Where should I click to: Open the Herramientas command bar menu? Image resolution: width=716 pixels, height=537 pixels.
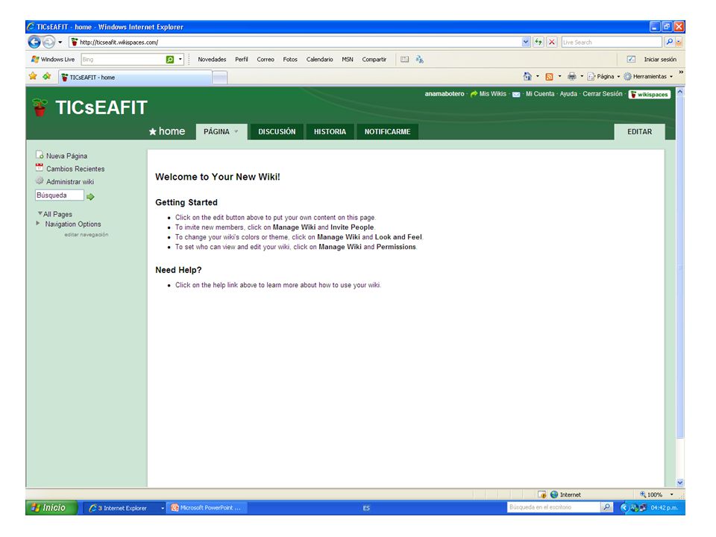click(648, 76)
